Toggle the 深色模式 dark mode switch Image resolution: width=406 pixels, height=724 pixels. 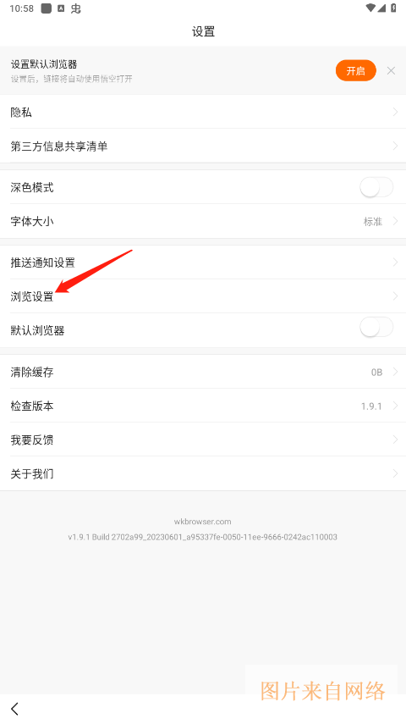pos(376,187)
